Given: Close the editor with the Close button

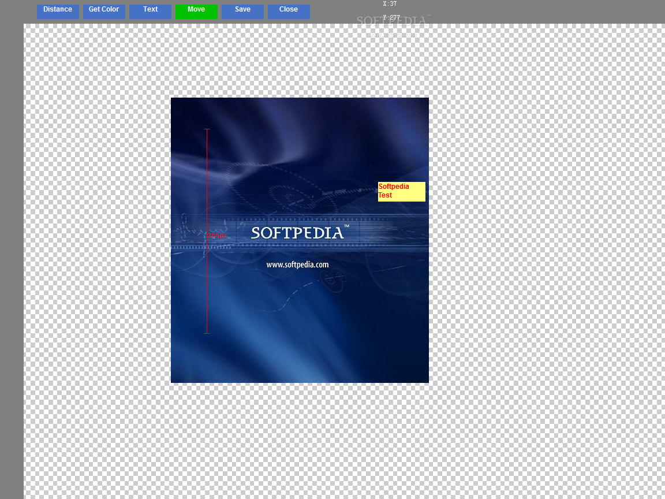Looking at the screenshot, I should click(289, 12).
